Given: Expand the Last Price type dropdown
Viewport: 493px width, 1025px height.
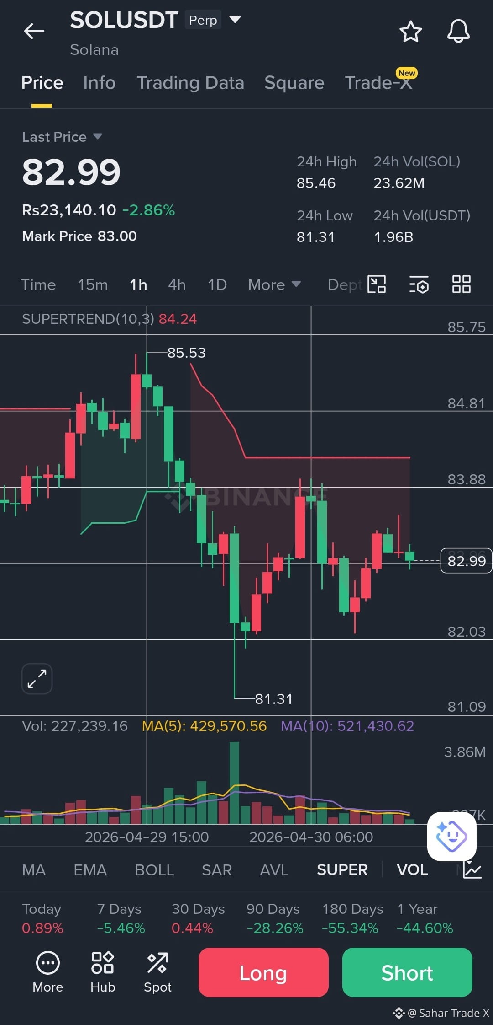Looking at the screenshot, I should coord(97,136).
